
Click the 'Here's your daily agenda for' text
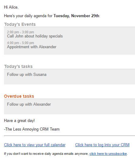click(x=28, y=16)
